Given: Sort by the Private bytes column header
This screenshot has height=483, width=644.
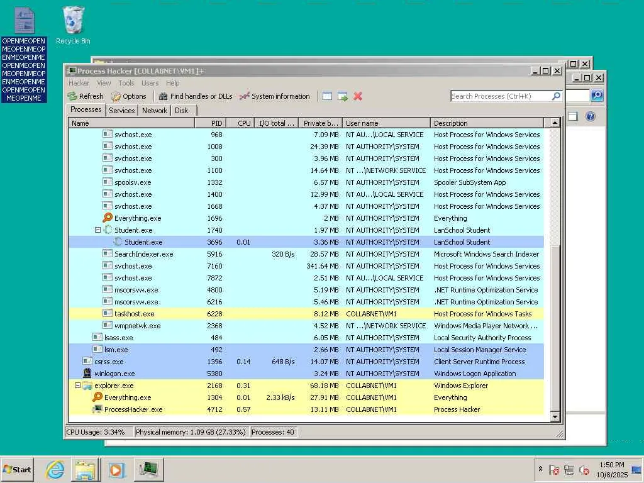Looking at the screenshot, I should point(320,123).
